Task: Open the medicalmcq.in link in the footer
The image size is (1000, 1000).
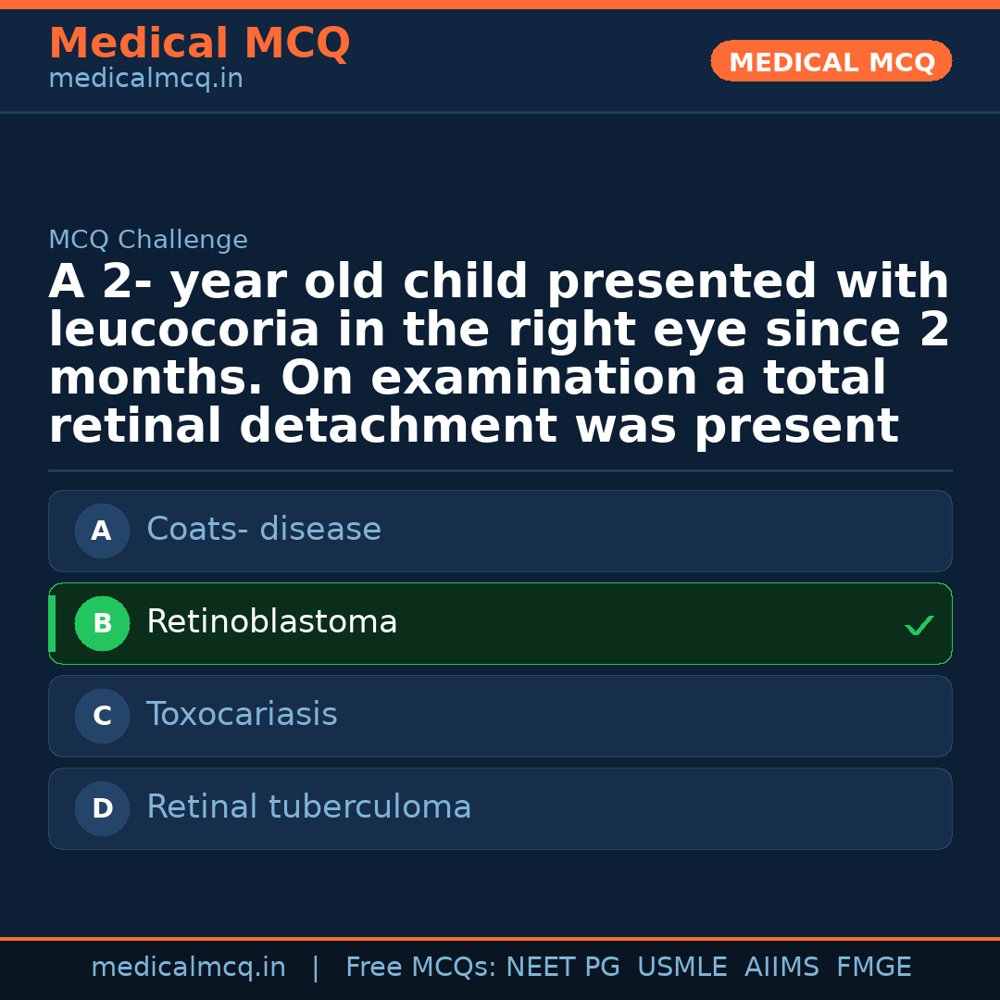Action: [188, 969]
